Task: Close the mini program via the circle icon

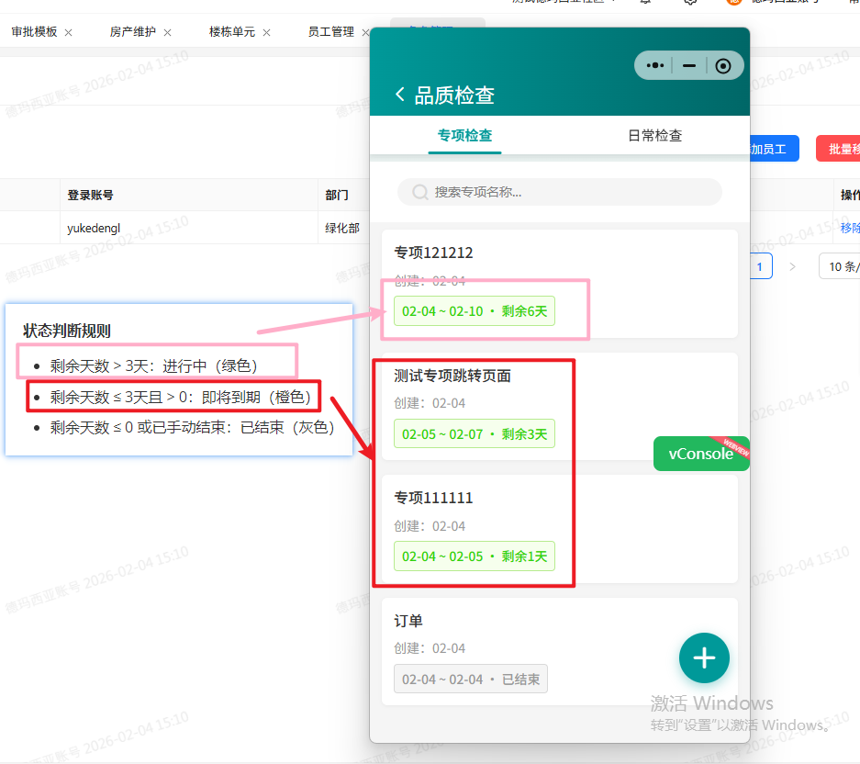Action: 723,65
